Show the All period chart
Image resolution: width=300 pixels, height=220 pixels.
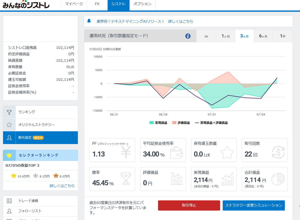click(206, 36)
